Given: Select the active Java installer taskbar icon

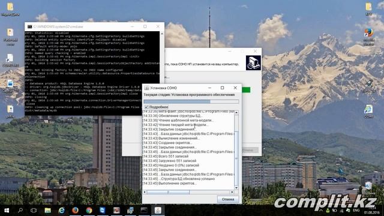Looking at the screenshot, I should pyautogui.click(x=158, y=211).
